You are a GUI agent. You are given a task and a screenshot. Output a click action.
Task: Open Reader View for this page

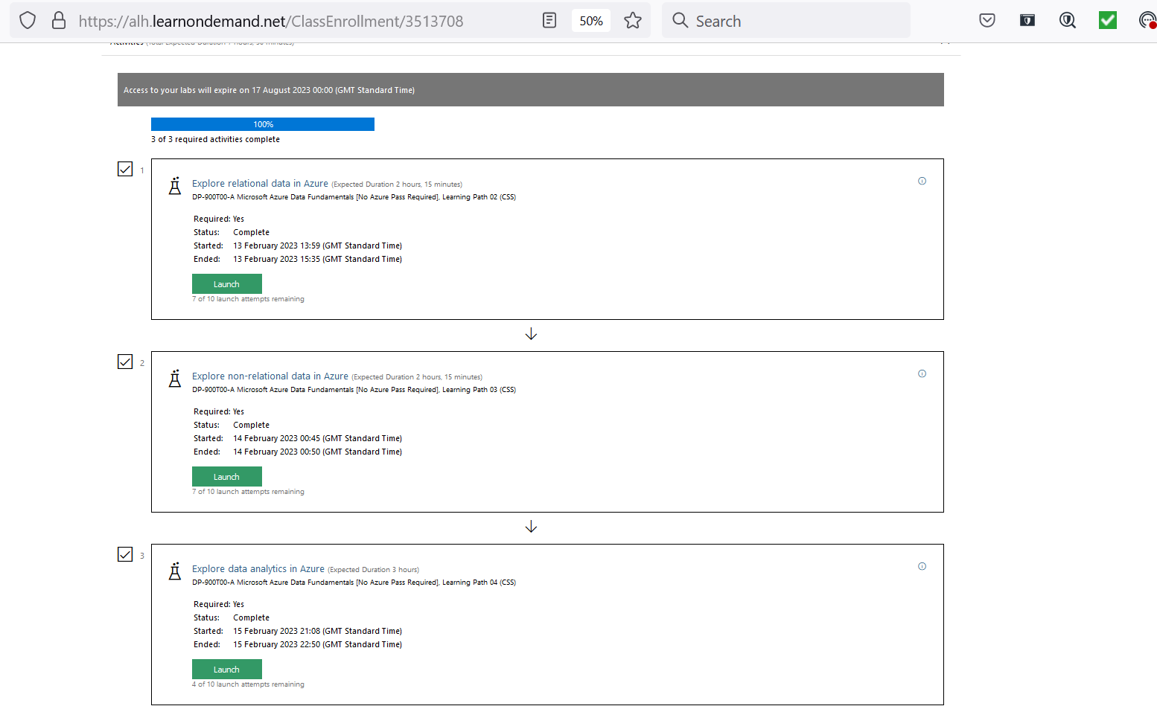(549, 20)
